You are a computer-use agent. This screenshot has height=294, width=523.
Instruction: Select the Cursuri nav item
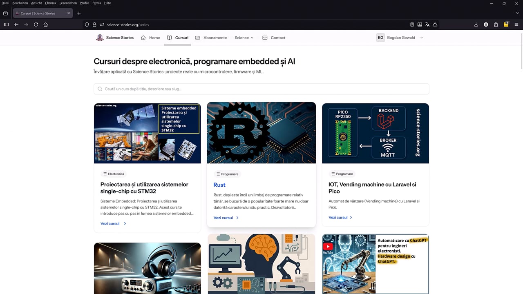(178, 38)
